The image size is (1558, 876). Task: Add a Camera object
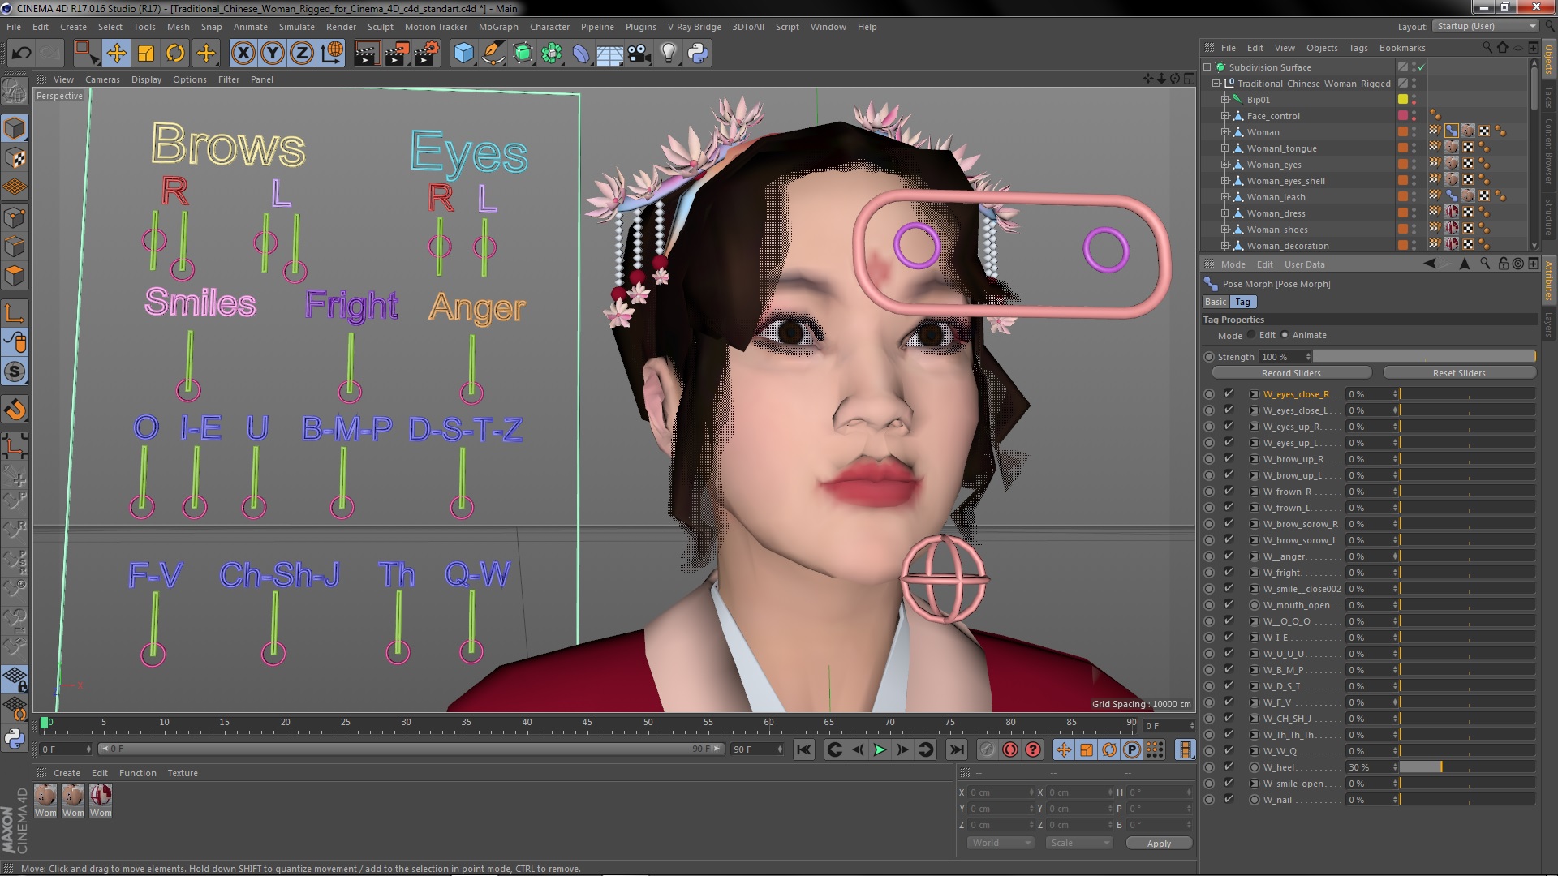(x=639, y=54)
